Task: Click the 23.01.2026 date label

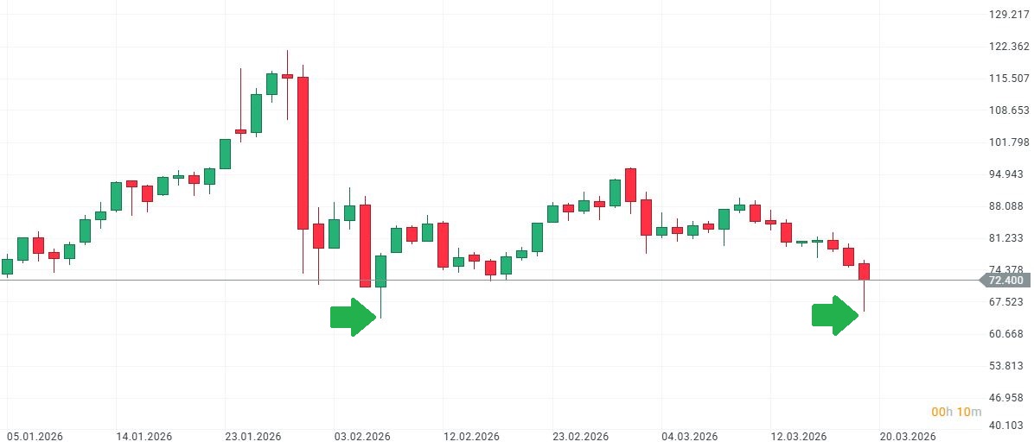Action: pos(252,437)
